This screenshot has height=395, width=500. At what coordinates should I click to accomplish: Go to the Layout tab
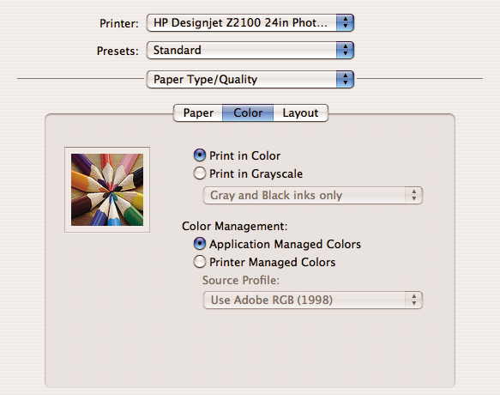coord(300,112)
